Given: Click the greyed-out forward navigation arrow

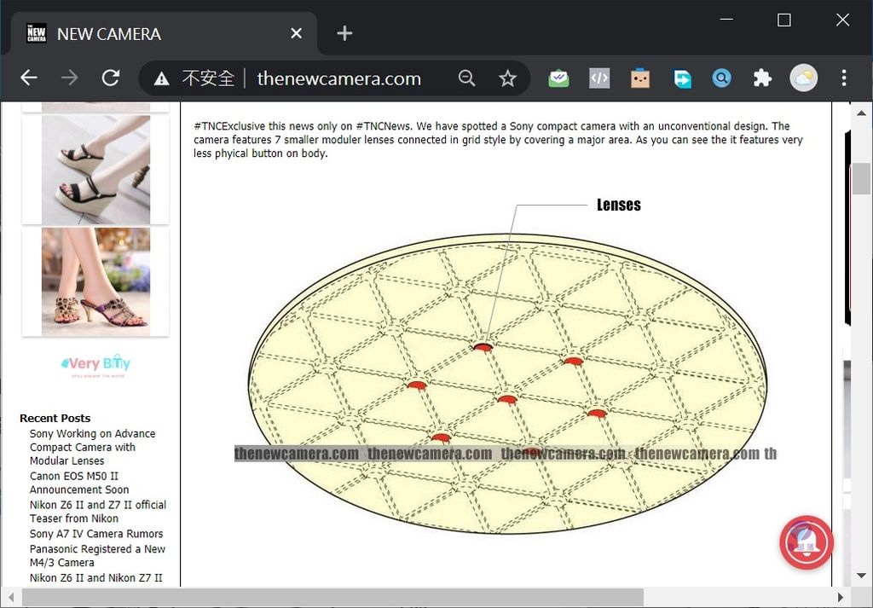Looking at the screenshot, I should pos(70,78).
